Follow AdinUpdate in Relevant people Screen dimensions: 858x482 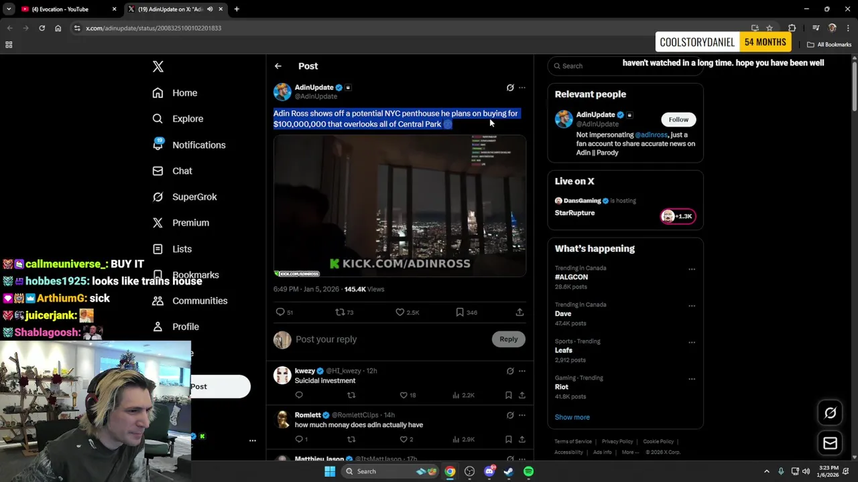678,120
